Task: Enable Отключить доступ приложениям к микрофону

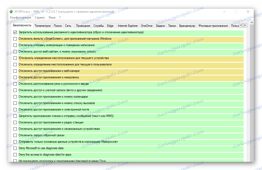Action: (x=15, y=77)
